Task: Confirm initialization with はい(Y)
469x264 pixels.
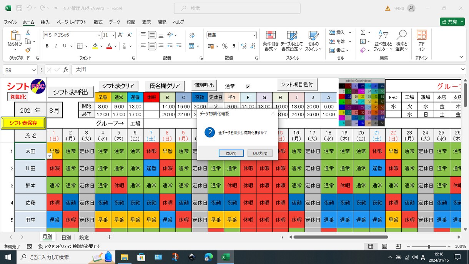Action: 231,153
